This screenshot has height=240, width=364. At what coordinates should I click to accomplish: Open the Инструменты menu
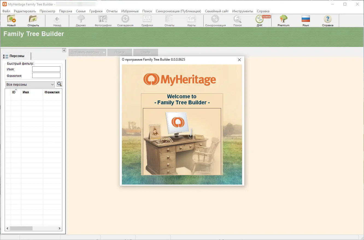click(242, 11)
